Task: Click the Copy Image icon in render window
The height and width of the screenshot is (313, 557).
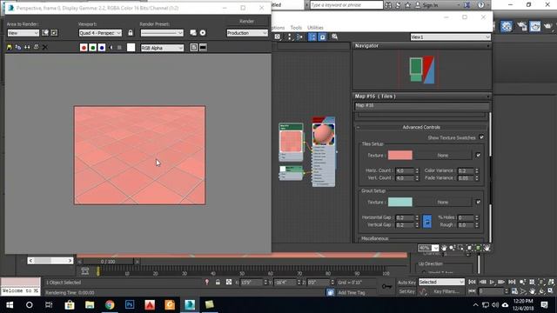Action: pos(18,47)
